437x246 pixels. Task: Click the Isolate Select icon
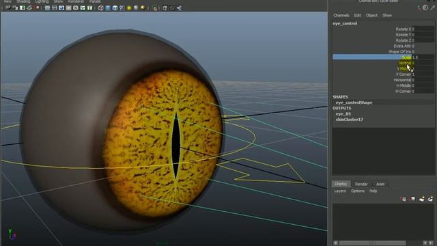tap(155, 8)
